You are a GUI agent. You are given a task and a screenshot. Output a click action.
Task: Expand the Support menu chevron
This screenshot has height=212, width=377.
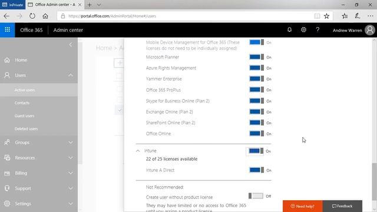click(71, 188)
